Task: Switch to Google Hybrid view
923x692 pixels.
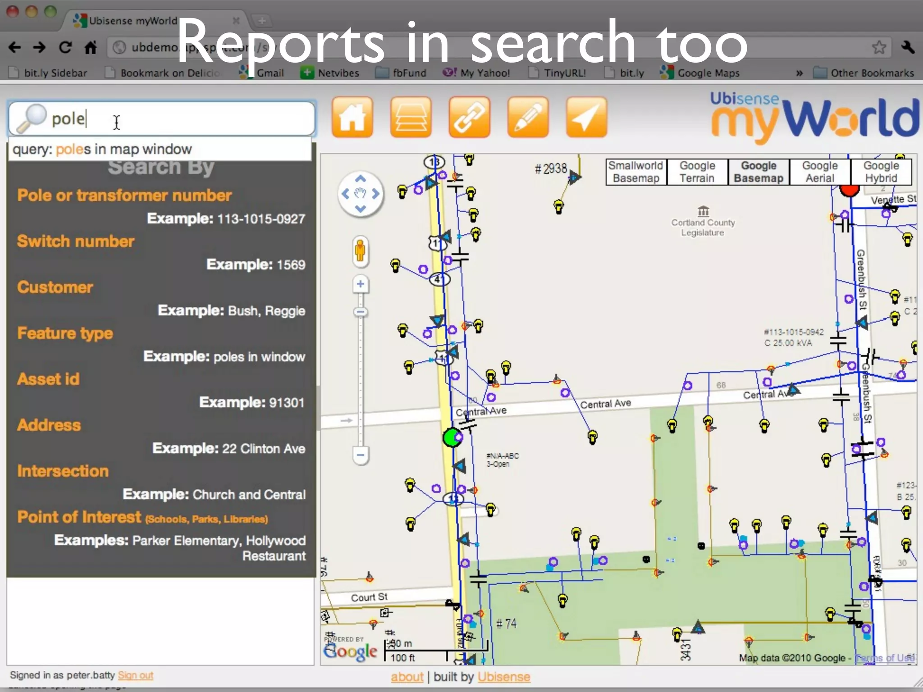Action: 881,172
